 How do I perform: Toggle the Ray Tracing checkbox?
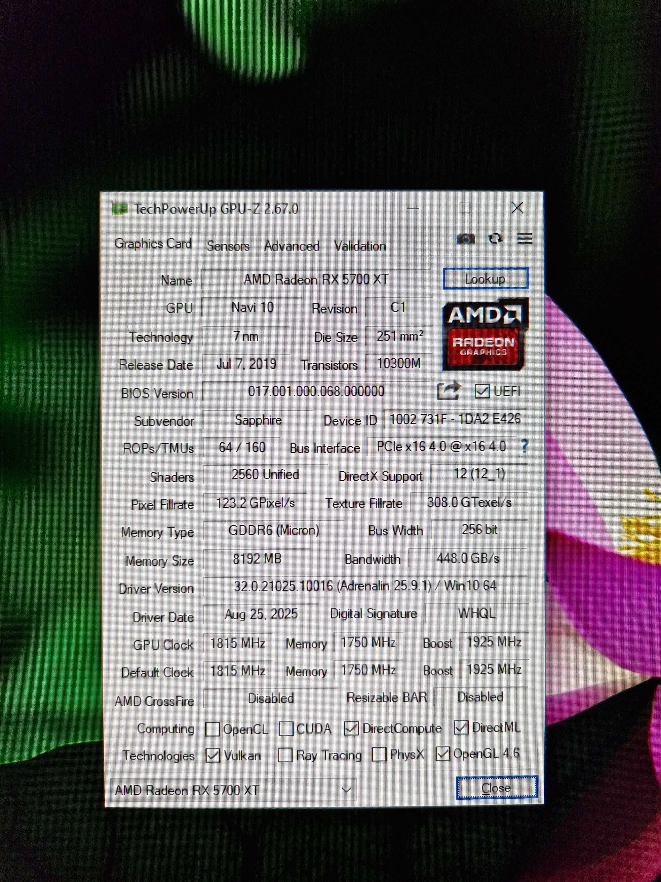coord(285,755)
